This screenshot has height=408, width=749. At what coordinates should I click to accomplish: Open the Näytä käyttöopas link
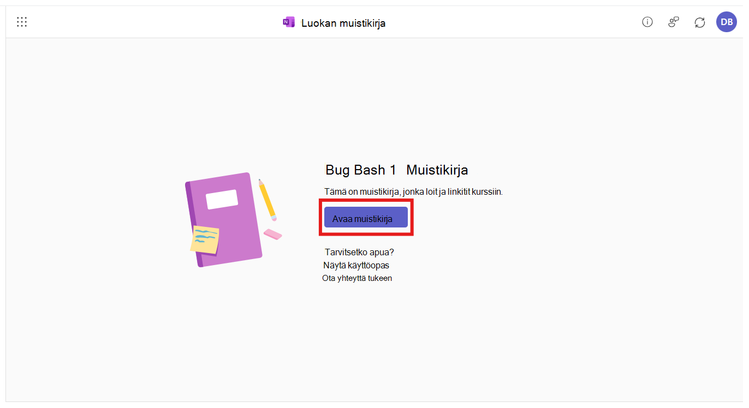(x=356, y=265)
